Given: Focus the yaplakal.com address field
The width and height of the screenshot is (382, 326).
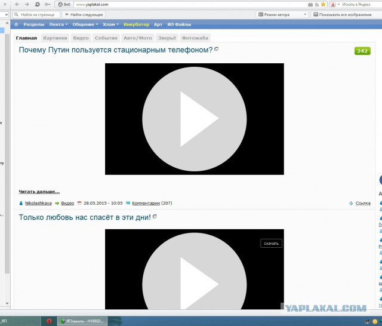Looking at the screenshot, I should tap(190, 4).
